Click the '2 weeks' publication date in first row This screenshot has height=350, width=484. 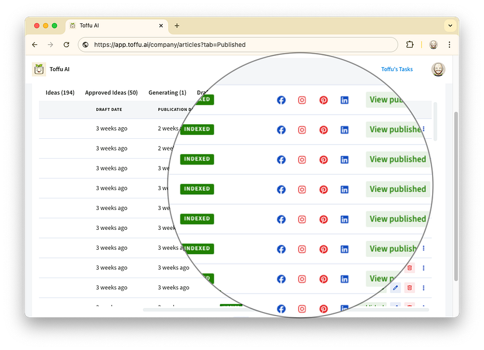point(168,128)
